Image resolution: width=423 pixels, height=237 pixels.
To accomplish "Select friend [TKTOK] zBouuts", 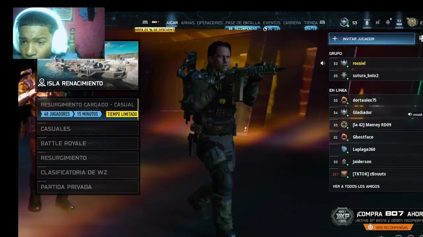I will pos(376,174).
